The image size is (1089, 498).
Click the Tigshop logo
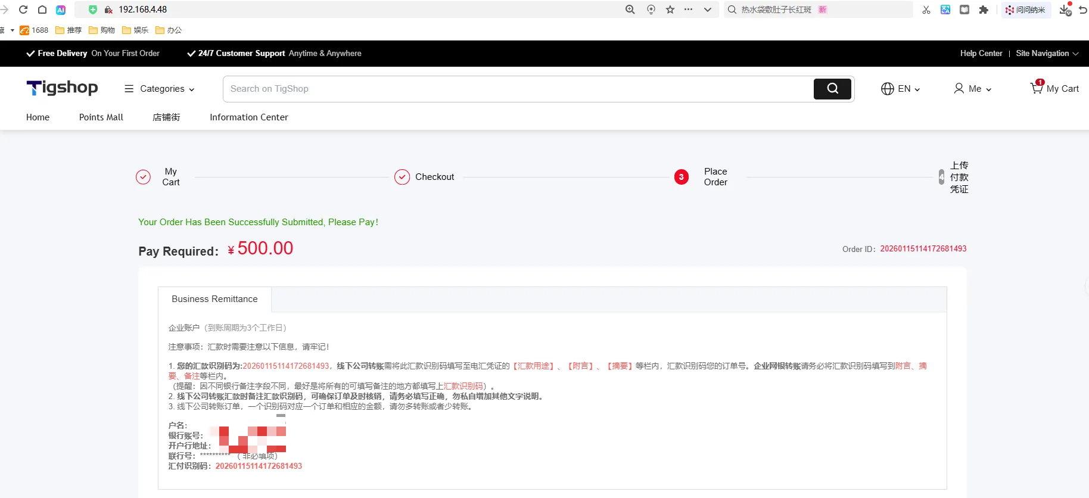click(x=62, y=88)
